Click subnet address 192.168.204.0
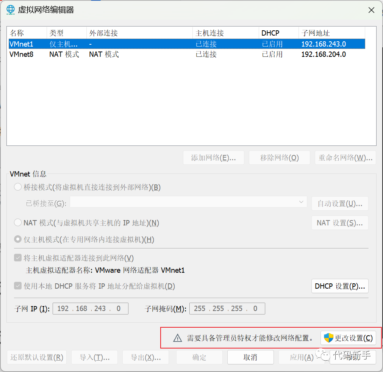Screen dimensions: 383x372 [324, 54]
